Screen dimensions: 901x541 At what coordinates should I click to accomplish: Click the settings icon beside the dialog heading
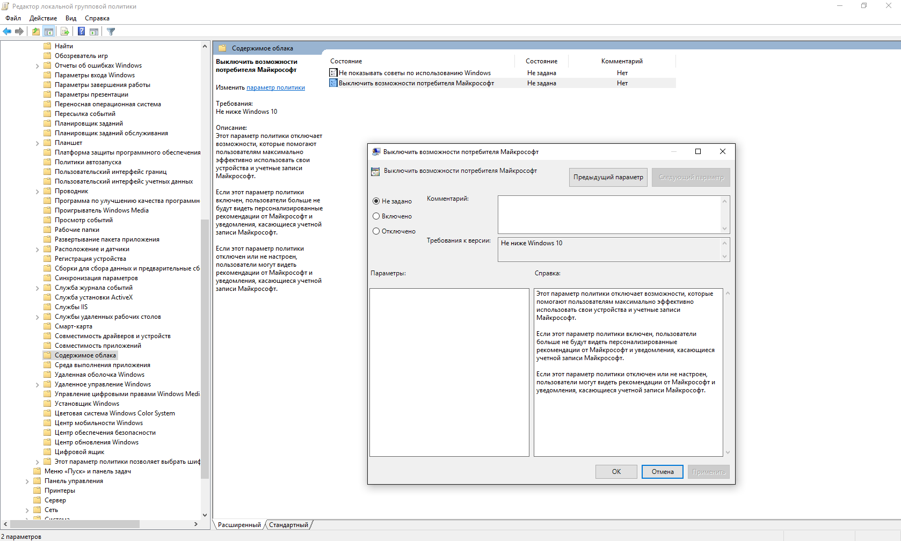coord(375,172)
